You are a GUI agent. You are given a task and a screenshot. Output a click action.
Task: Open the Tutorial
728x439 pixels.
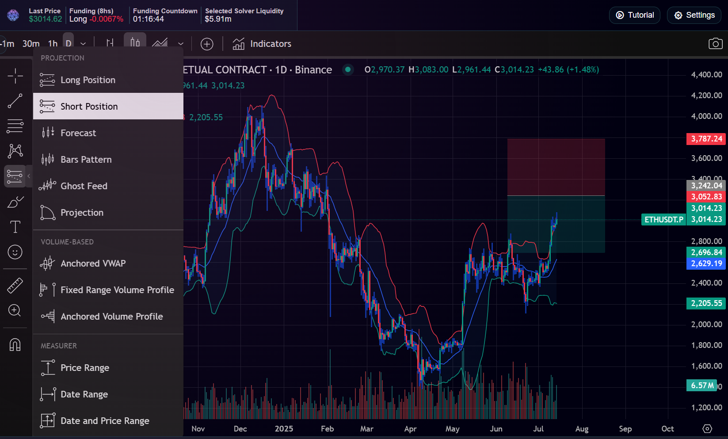point(634,15)
